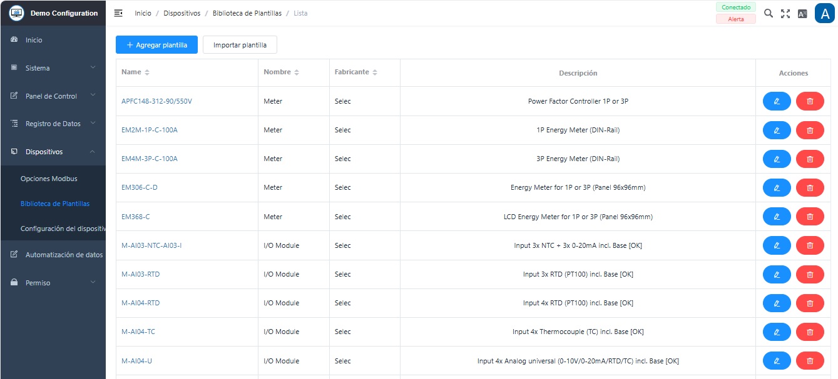The width and height of the screenshot is (838, 379).
Task: Open the EM368-C template link
Action: (136, 217)
